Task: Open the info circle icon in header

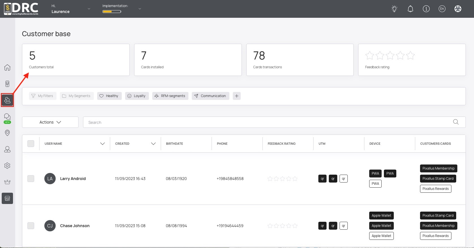Action: tap(426, 9)
